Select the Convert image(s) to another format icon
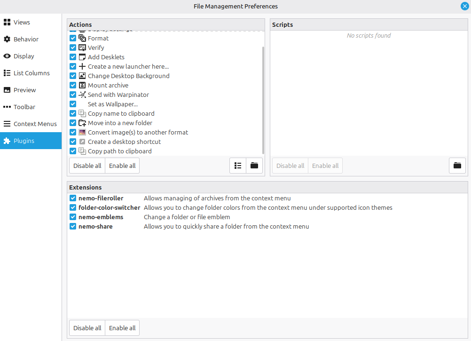The height and width of the screenshot is (341, 471). (82, 132)
